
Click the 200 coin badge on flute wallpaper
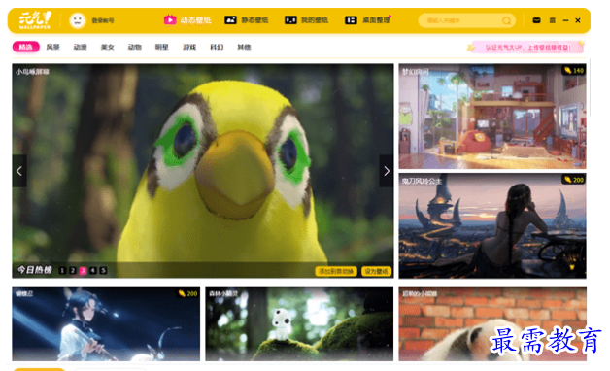point(187,293)
